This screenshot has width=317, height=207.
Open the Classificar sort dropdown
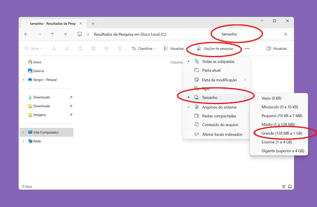click(144, 48)
